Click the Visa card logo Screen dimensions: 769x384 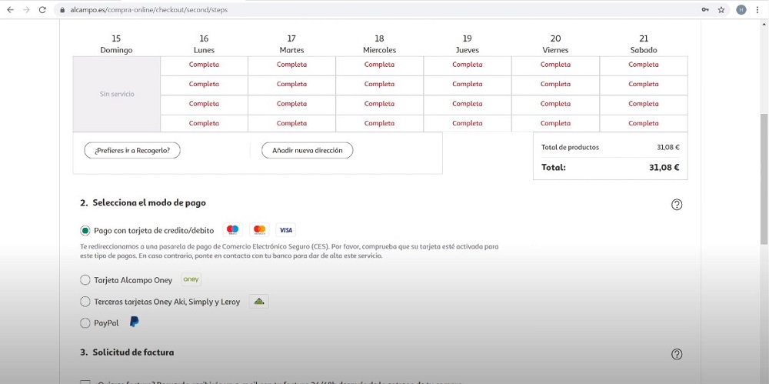point(286,230)
